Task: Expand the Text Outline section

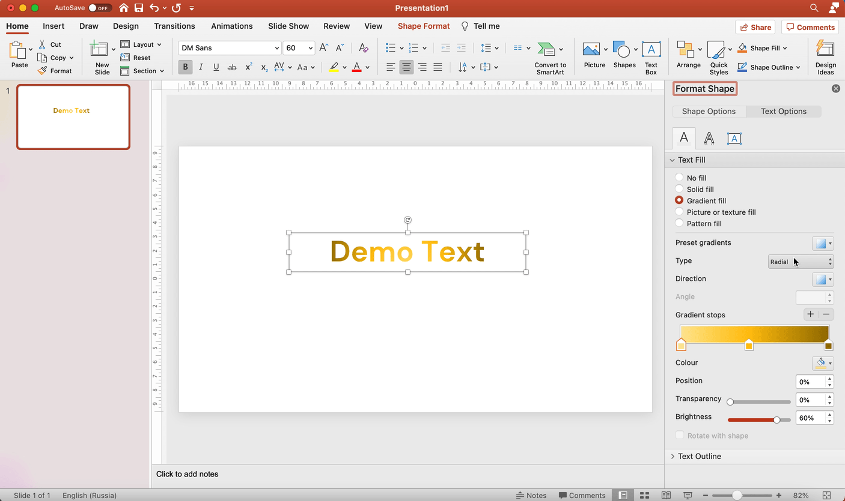Action: [x=673, y=457]
